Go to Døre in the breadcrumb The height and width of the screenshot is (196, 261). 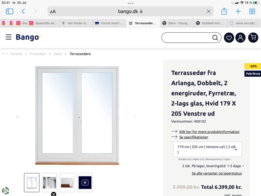tap(58, 54)
